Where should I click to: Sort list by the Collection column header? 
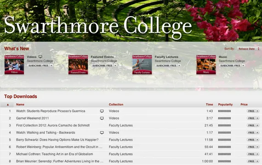(x=116, y=104)
